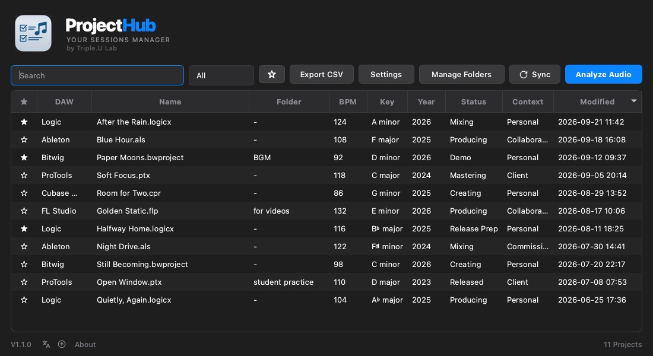Image resolution: width=653 pixels, height=356 pixels.
Task: Sort by the Folder column header
Action: 289,101
